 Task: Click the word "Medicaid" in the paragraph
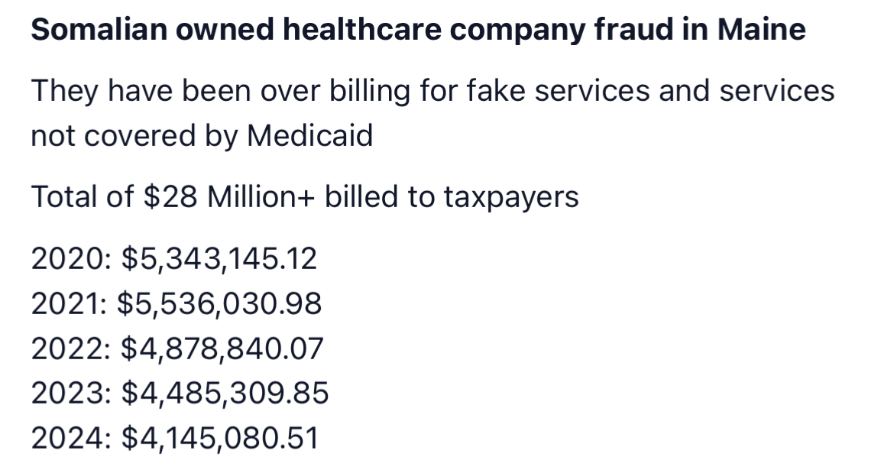309,136
